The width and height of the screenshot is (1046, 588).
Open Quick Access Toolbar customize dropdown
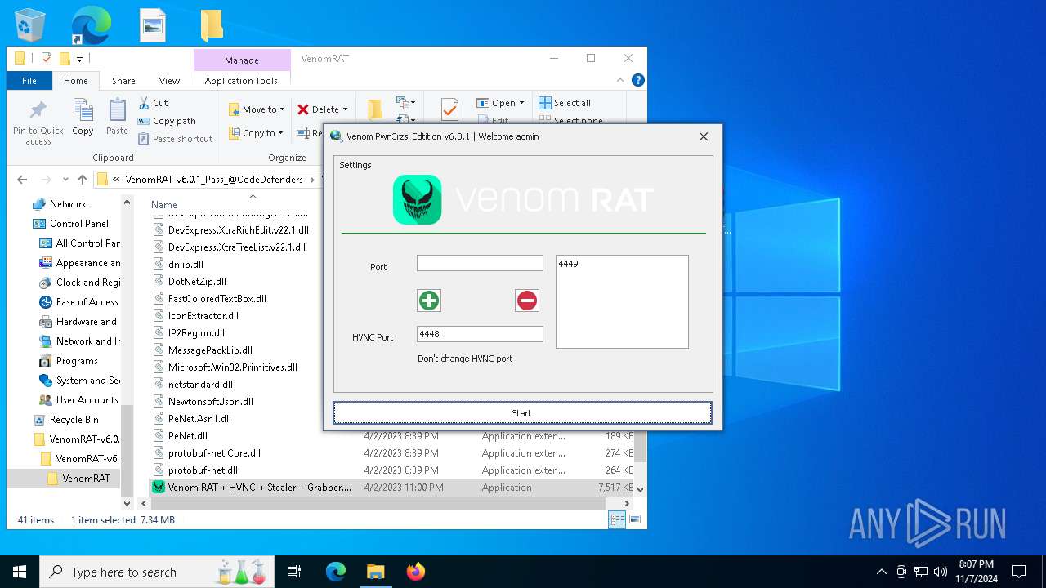coord(79,59)
